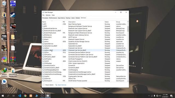Switch to OBS Studio on the taskbar
This screenshot has height=98, width=175.
42,96
